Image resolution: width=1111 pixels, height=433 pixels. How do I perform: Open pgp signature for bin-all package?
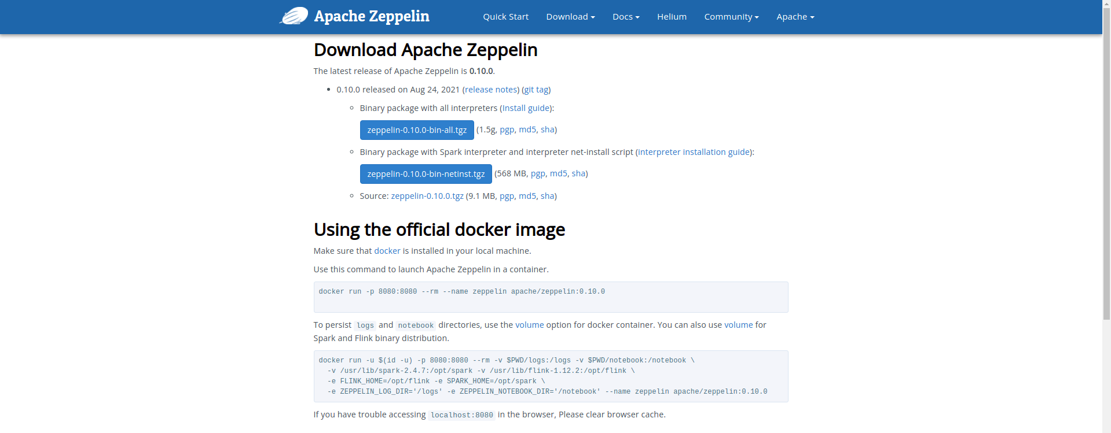507,129
